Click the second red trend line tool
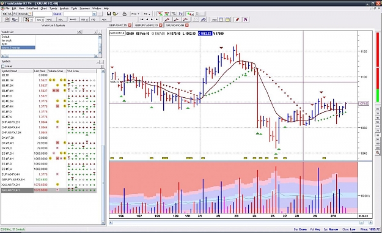The image size is (382, 233). (176, 20)
